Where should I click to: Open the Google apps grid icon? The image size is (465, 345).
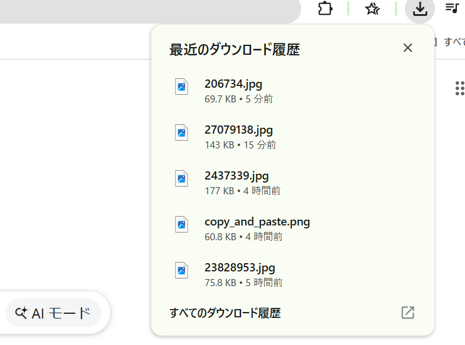(460, 88)
